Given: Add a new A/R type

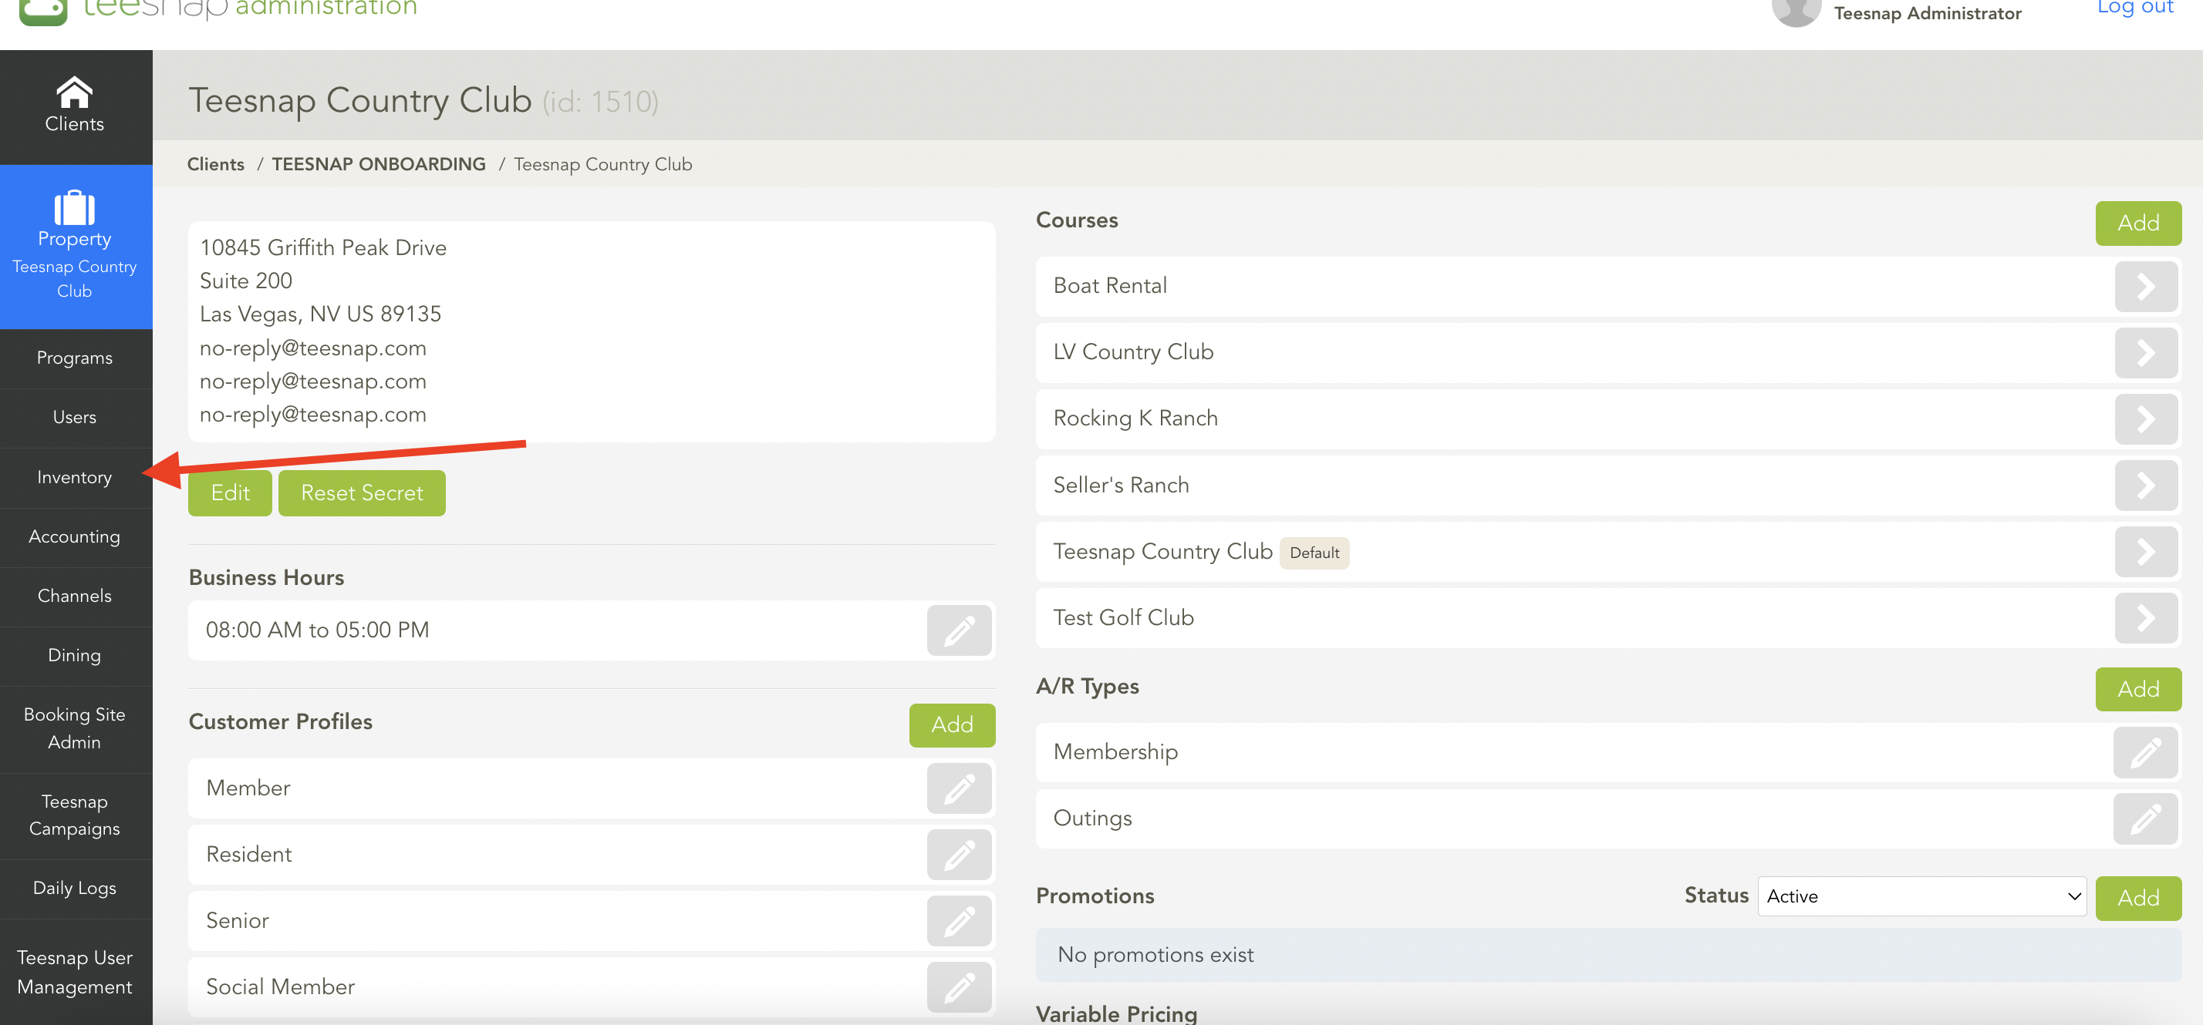Looking at the screenshot, I should coord(2138,689).
